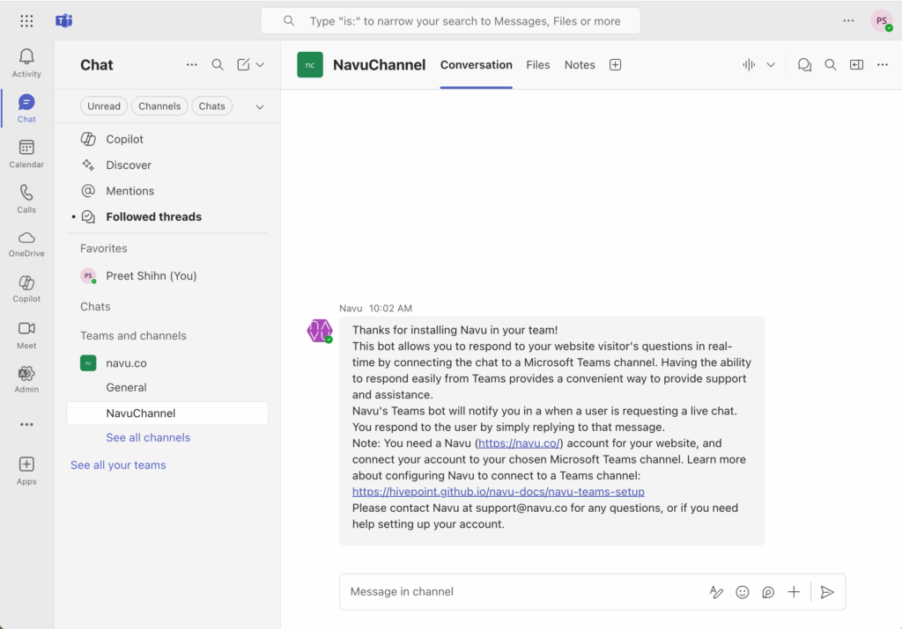Switch to the Notes tab
Screen dimensions: 902x629
(x=580, y=65)
